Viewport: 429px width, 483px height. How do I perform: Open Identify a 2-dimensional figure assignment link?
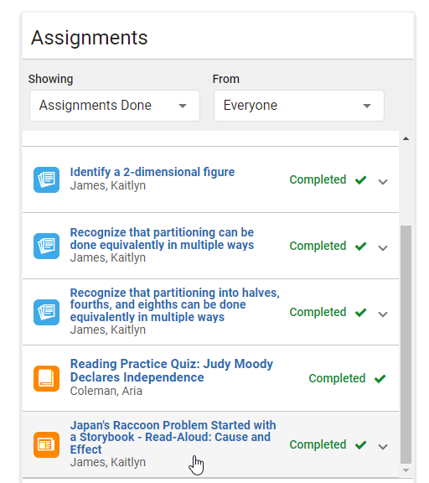[x=152, y=172]
